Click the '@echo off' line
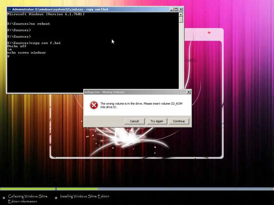This screenshot has width=274, height=205. (17, 46)
